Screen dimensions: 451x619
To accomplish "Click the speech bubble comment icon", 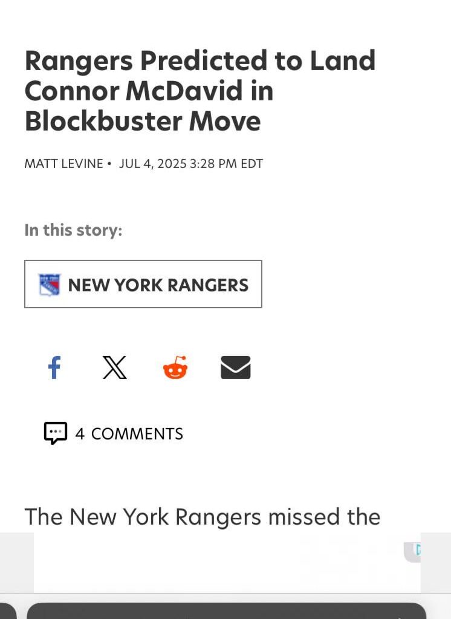I will 56,433.
